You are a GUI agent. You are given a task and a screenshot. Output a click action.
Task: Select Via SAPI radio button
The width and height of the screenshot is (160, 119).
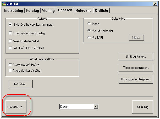click(x=89, y=37)
